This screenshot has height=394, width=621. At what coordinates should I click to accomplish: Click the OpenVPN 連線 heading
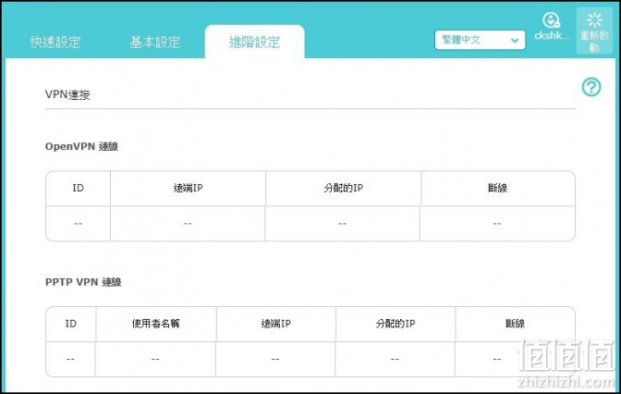point(81,147)
